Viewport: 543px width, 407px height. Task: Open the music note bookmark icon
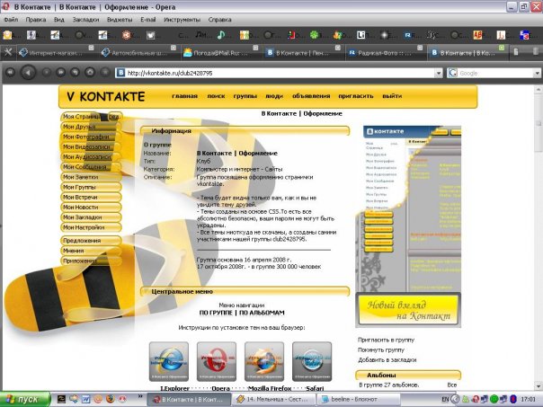coord(220,35)
